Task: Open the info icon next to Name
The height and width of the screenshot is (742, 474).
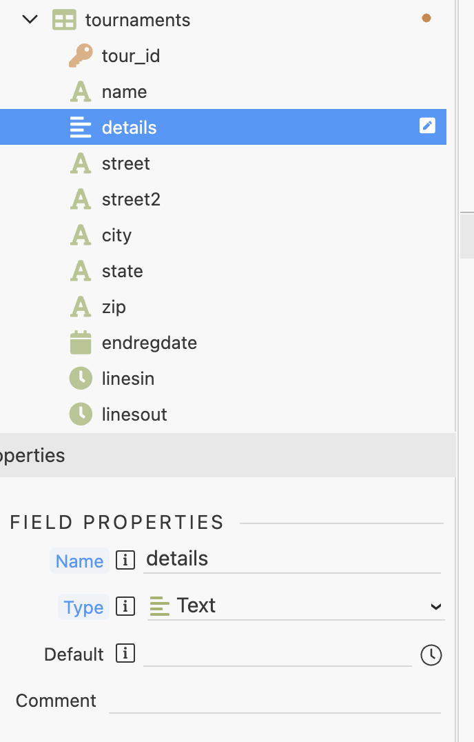Action: pos(125,560)
